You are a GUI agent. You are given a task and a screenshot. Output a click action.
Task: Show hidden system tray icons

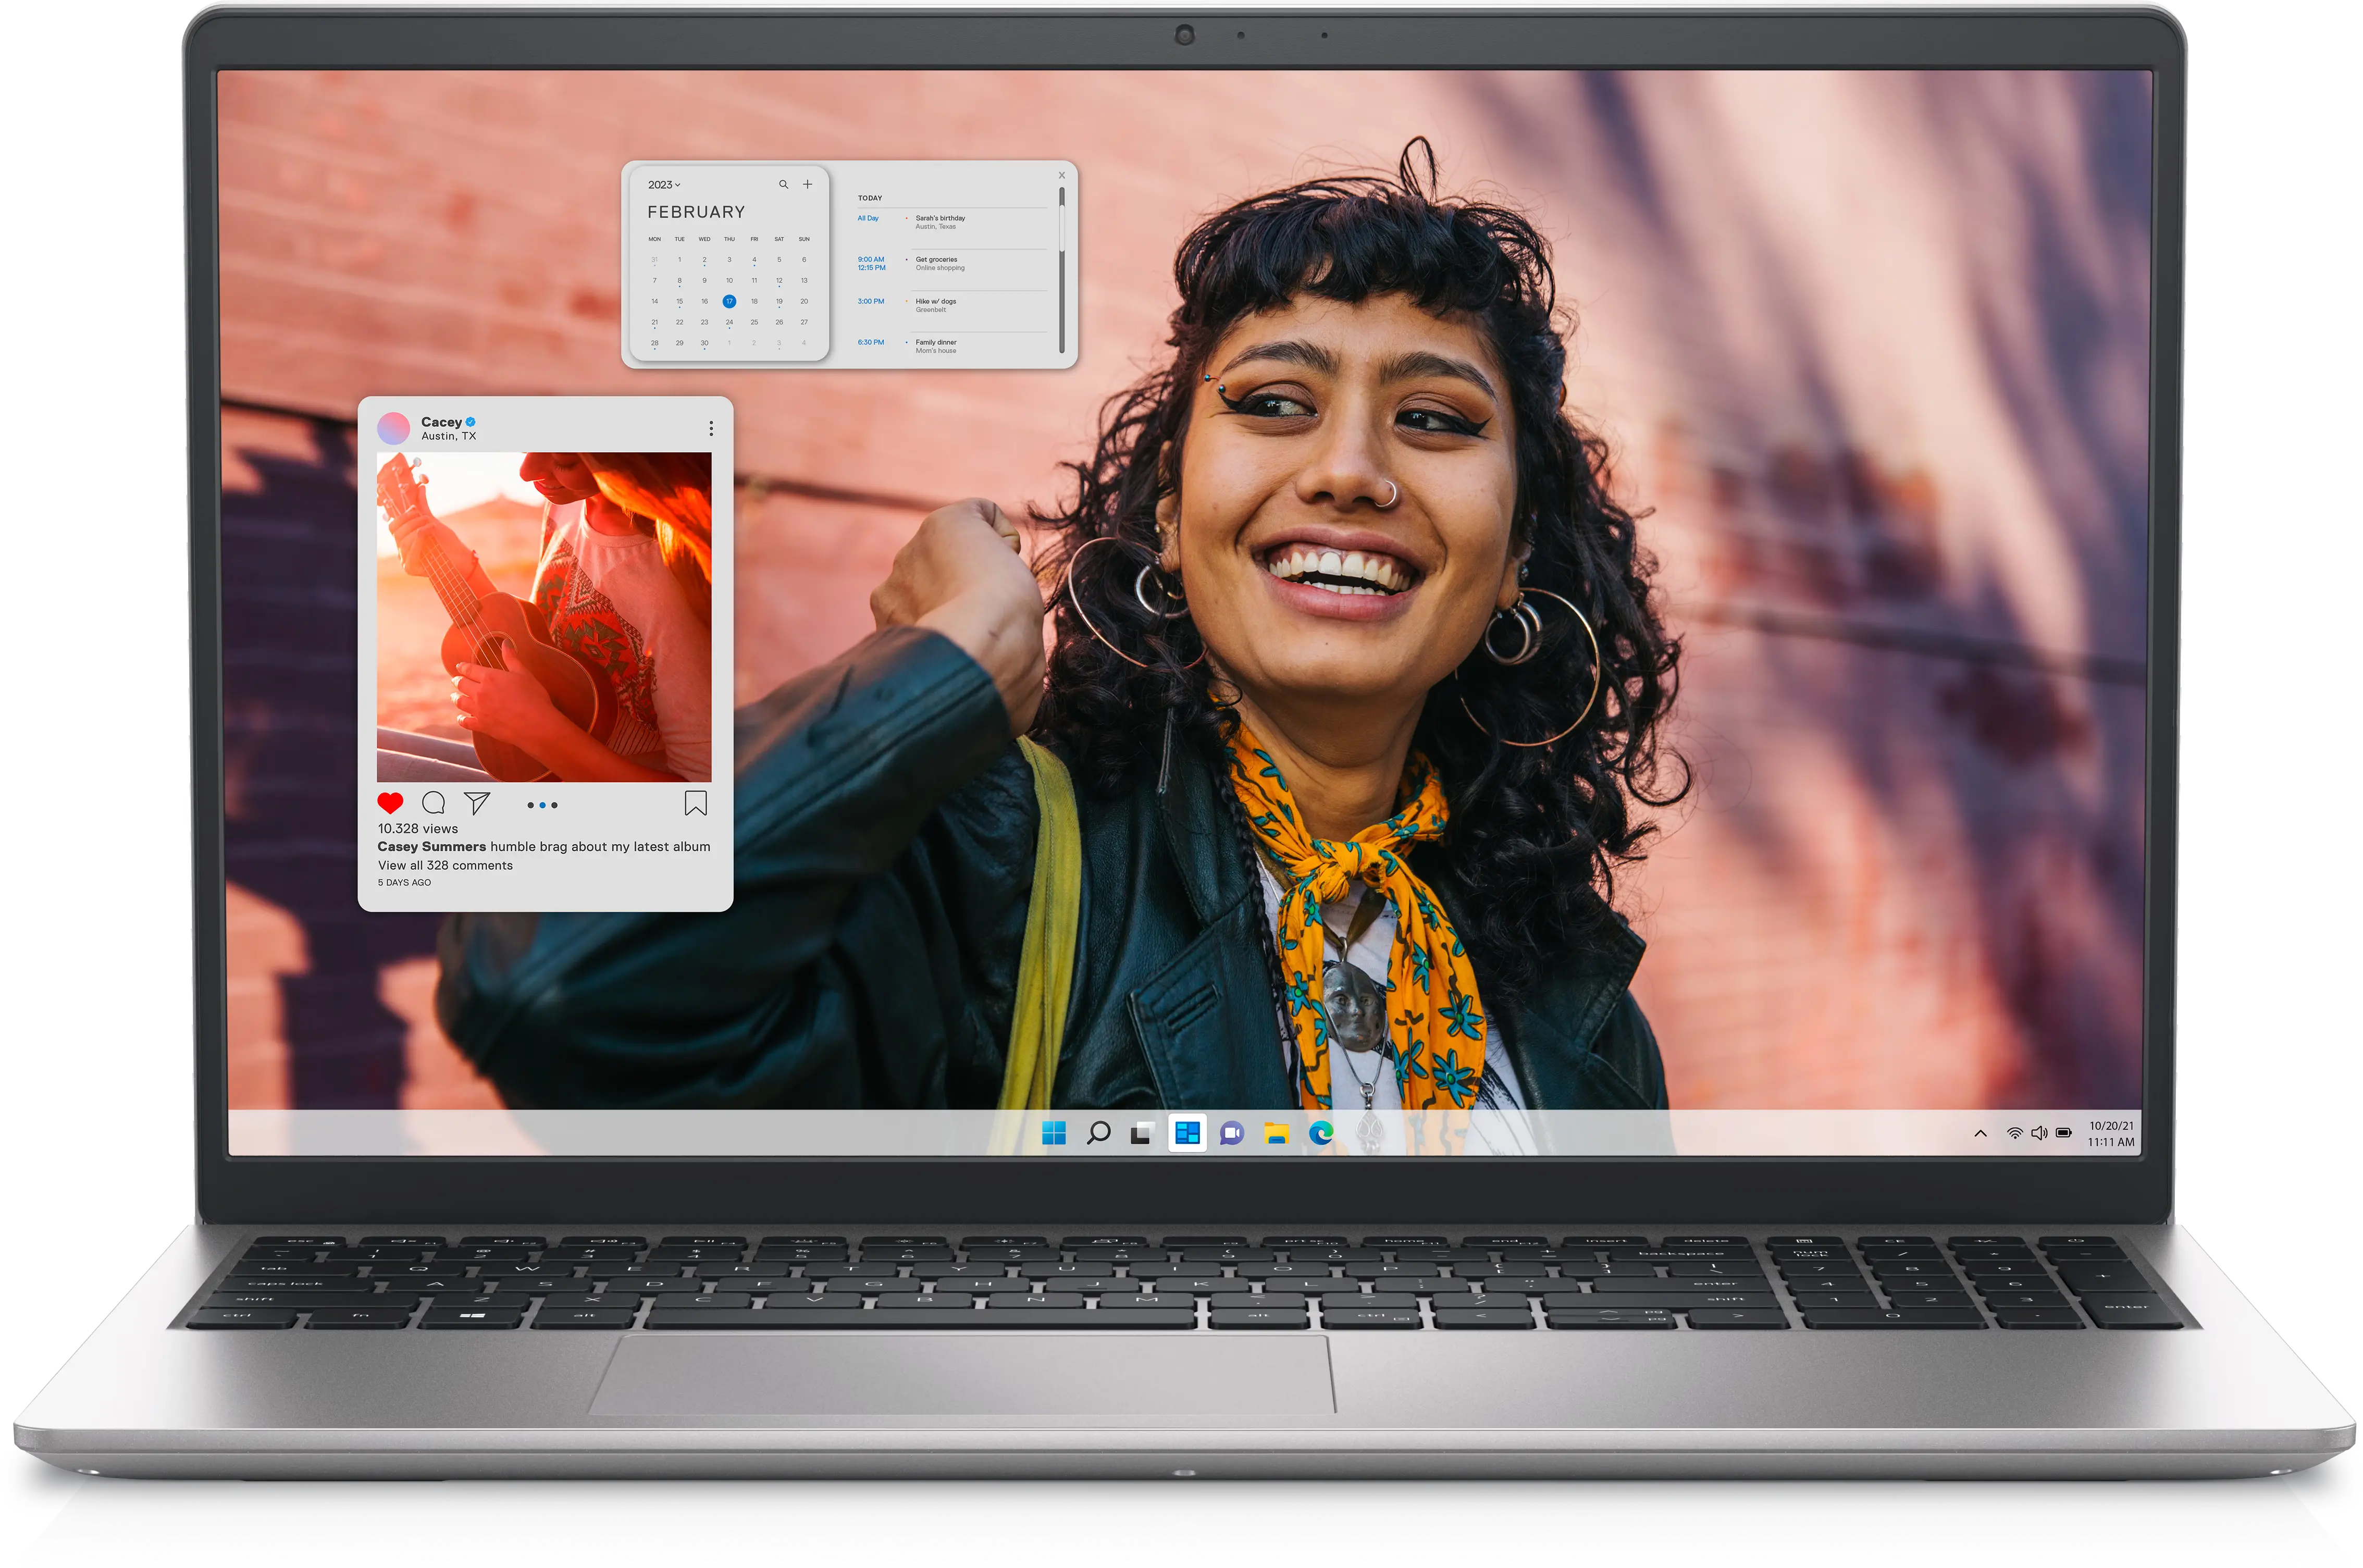click(x=1980, y=1133)
